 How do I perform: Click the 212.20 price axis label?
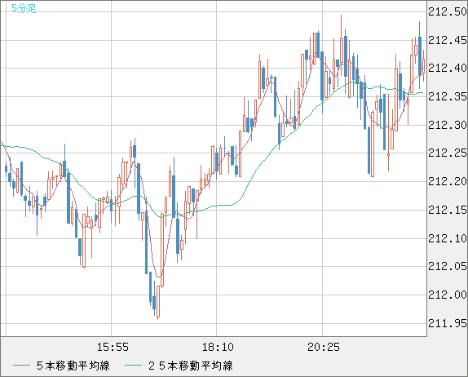coord(448,181)
